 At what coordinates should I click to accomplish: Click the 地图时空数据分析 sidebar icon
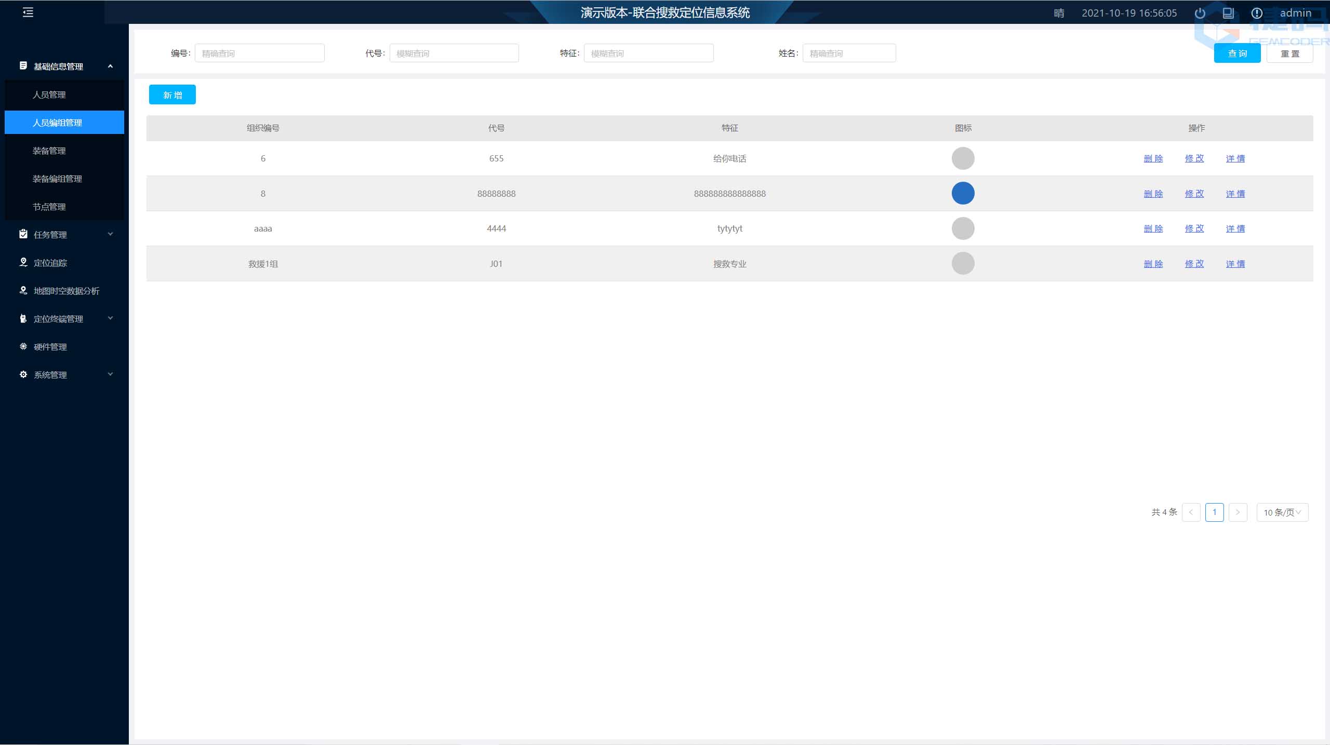[23, 290]
